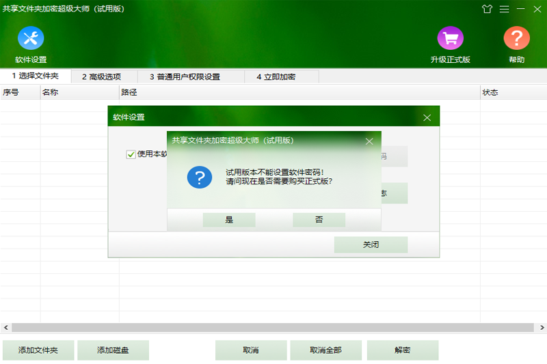The image size is (547, 364).
Task: Choose 否 in the trial prompt
Action: (319, 220)
